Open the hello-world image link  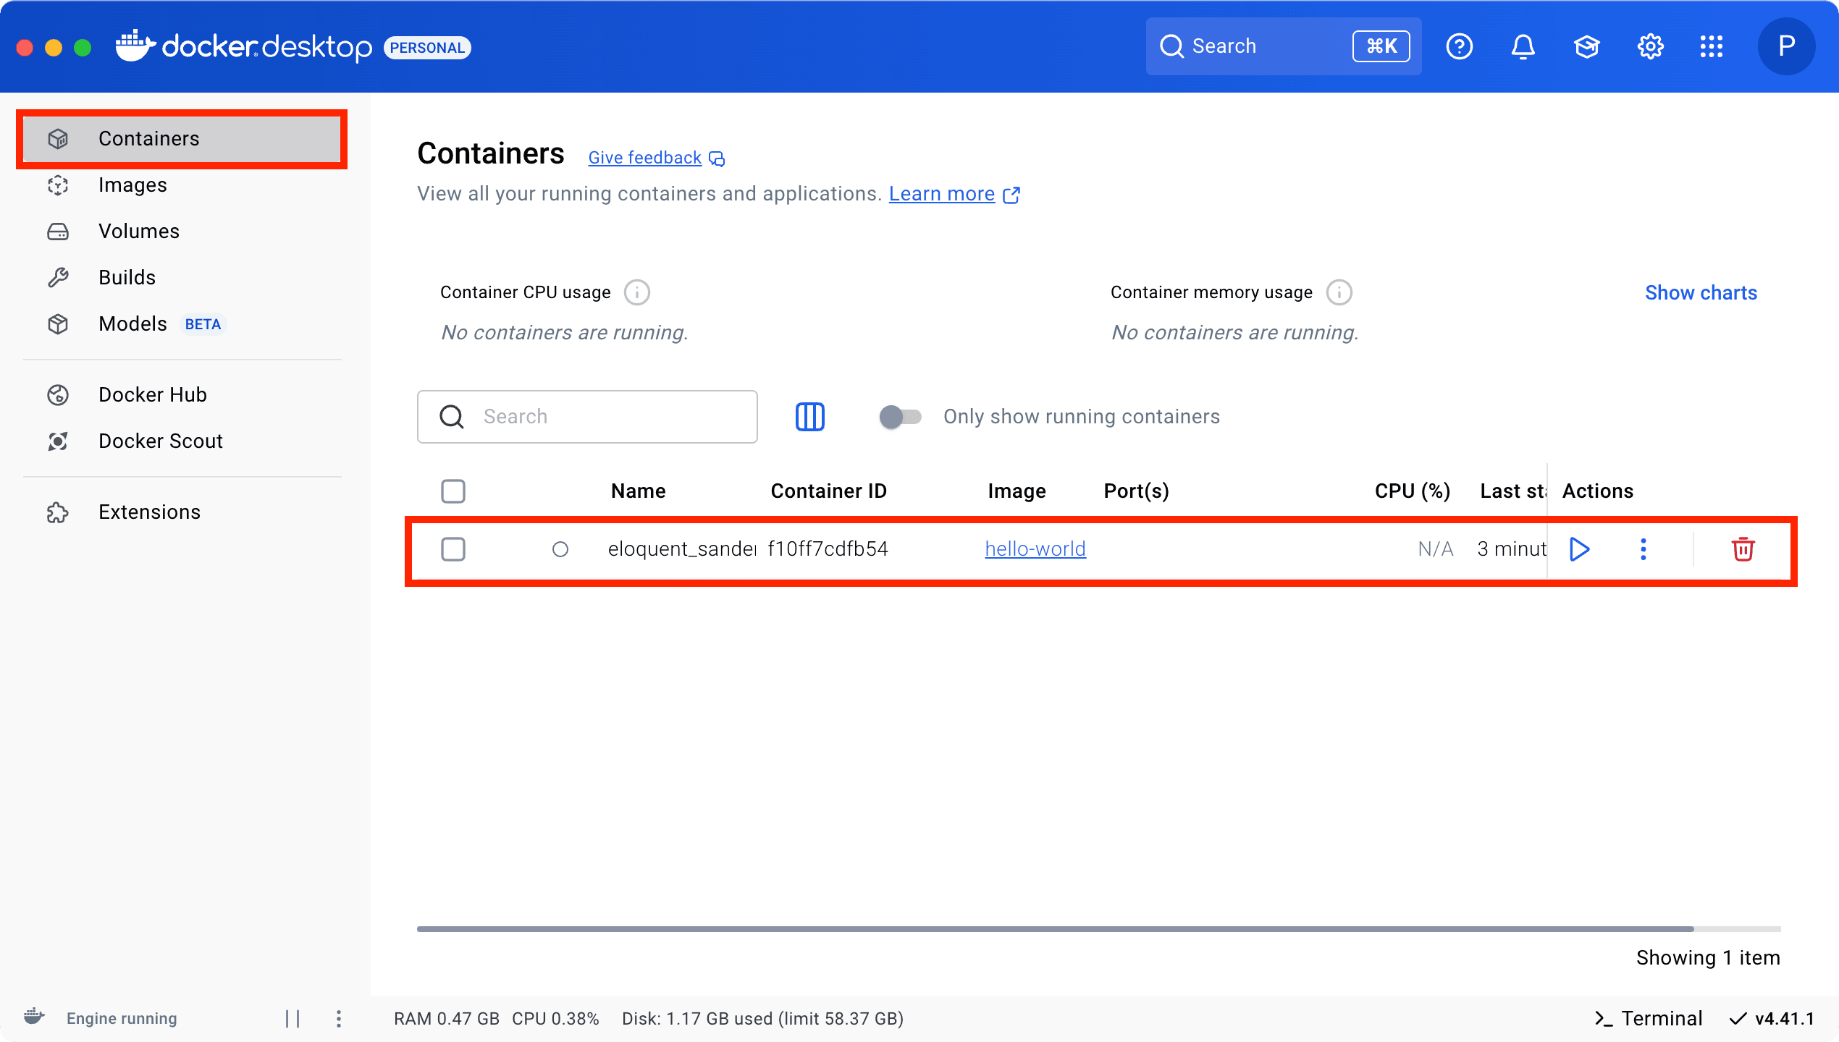(1035, 549)
